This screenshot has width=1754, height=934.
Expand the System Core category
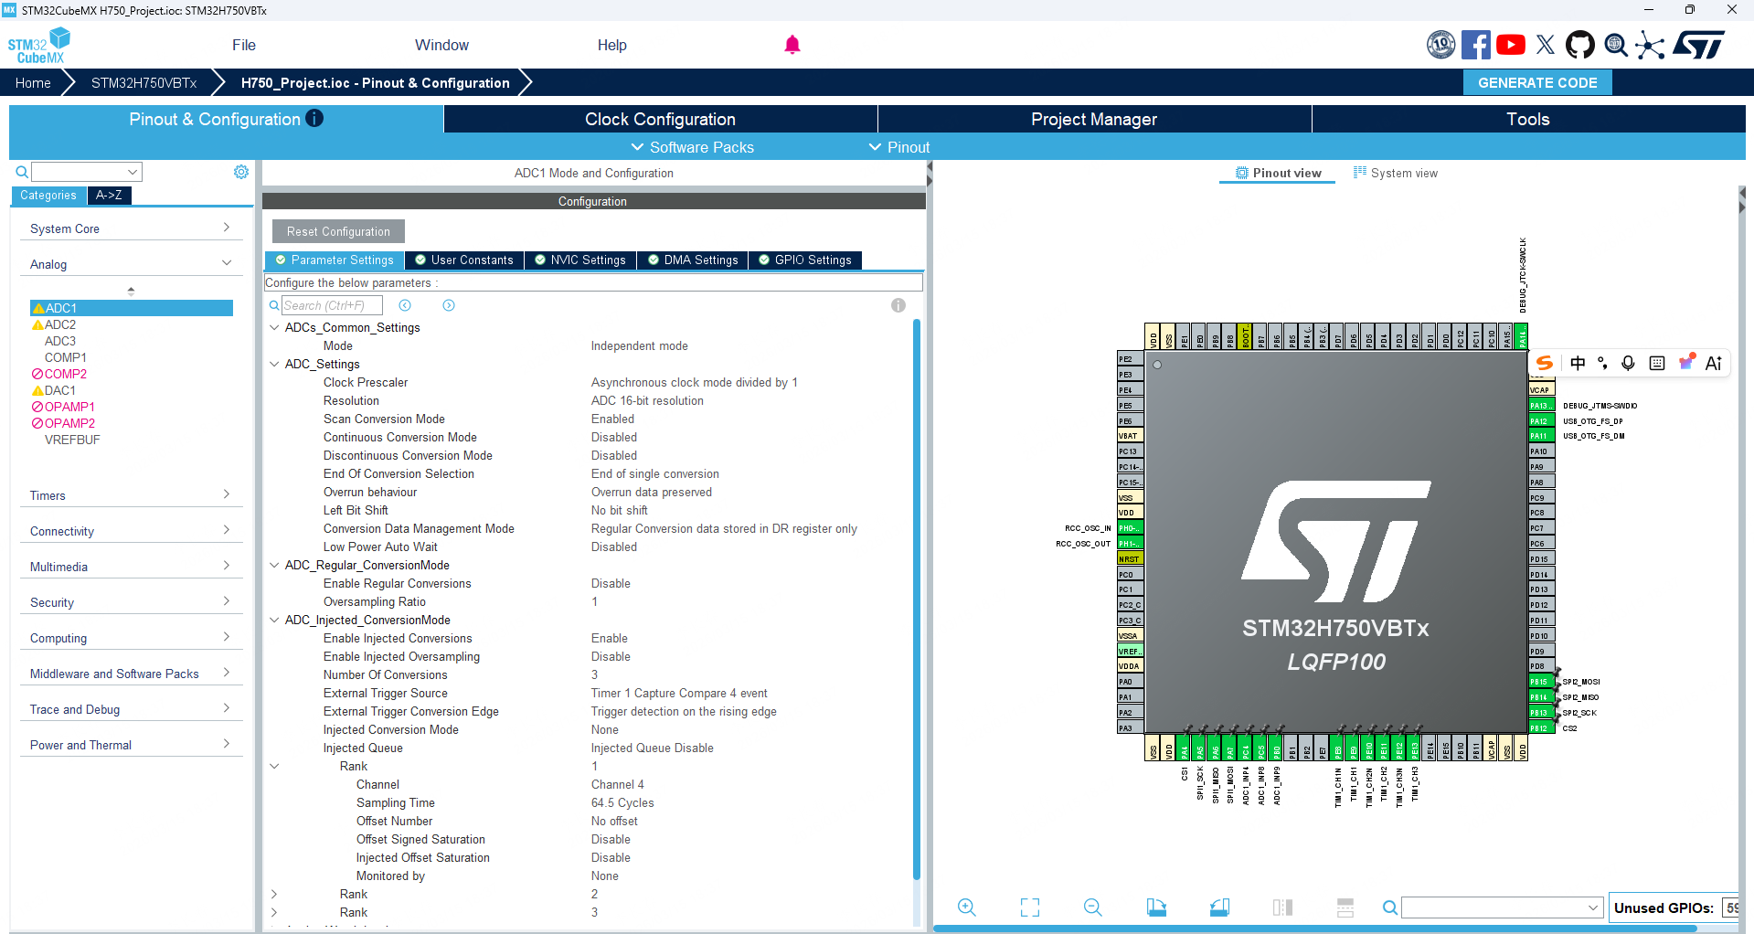point(131,228)
